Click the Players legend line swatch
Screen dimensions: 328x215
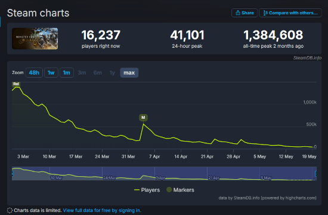pos(137,190)
